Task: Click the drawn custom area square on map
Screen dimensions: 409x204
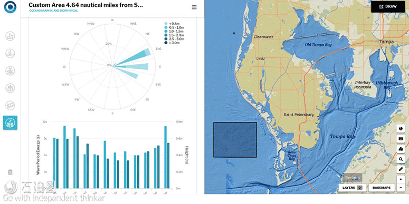Action: click(235, 140)
